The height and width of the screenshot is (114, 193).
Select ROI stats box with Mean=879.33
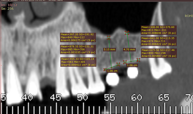tap(78, 49)
